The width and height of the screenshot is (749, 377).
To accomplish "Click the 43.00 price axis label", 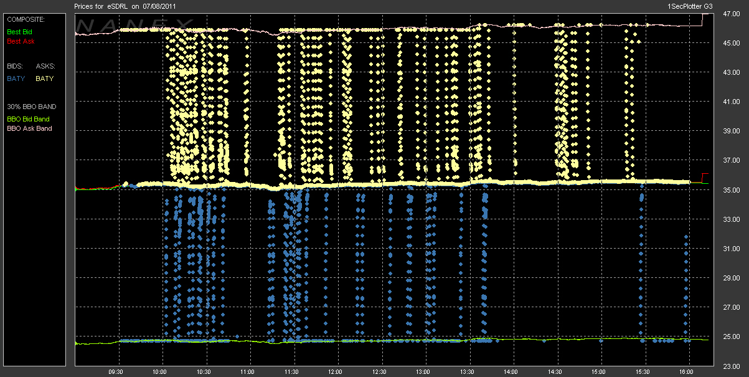I will coord(731,72).
